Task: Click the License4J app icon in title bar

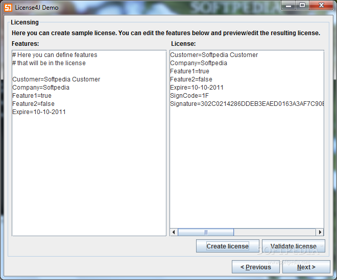Action: (8, 7)
